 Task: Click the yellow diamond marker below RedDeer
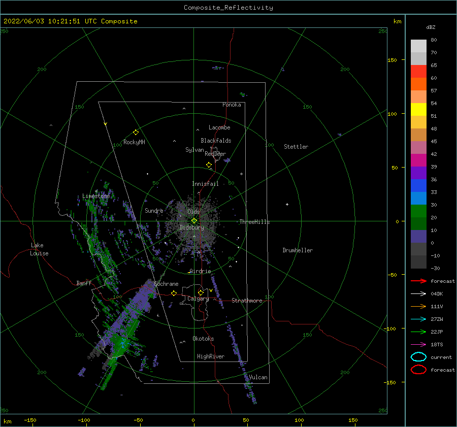tap(209, 165)
